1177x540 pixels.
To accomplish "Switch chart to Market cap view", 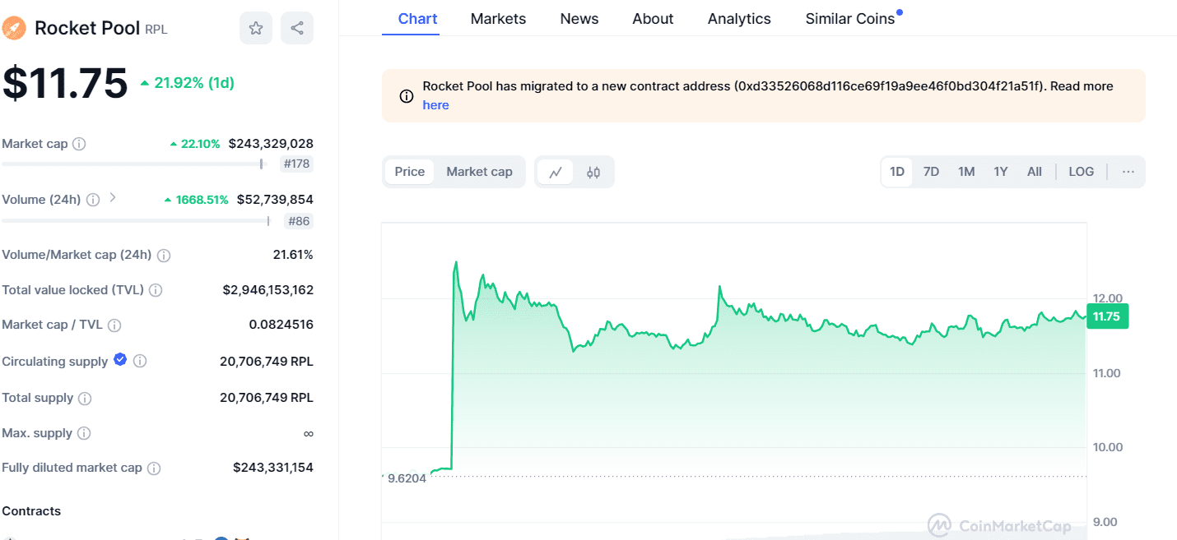I will (479, 172).
